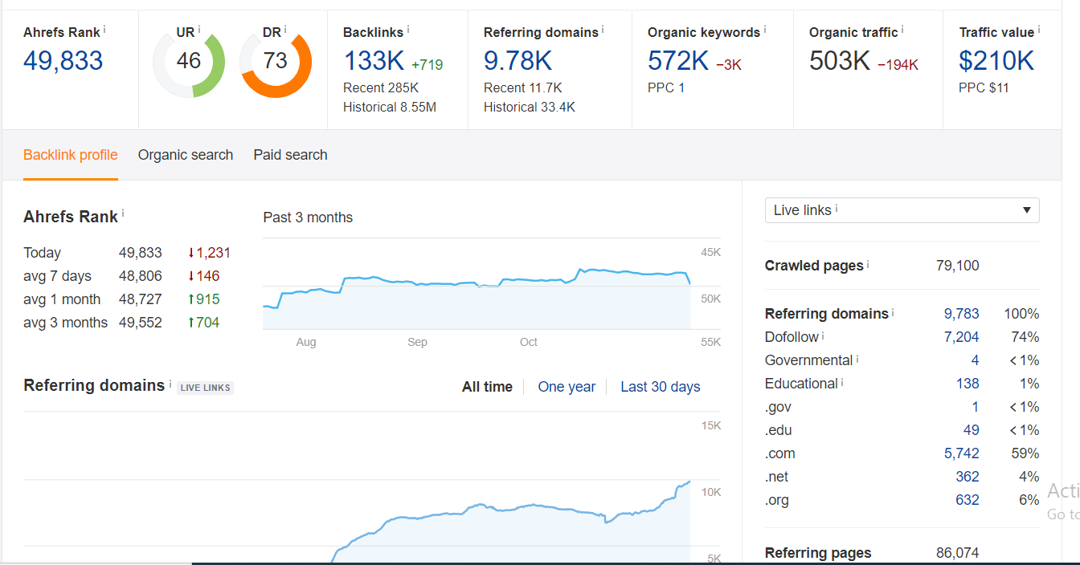Image resolution: width=1080 pixels, height=565 pixels.
Task: Click the info icon beside Crawled pages
Action: (x=868, y=263)
